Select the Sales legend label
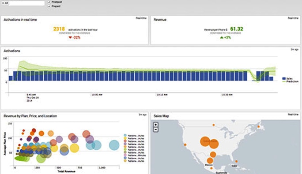 pos(290,78)
